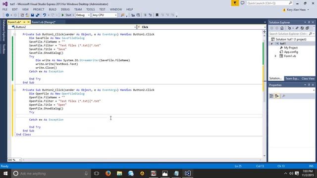Image resolution: width=317 pixels, height=178 pixels.
Task: Save Form1.vb with the Save icon
Action: [x=32, y=15]
